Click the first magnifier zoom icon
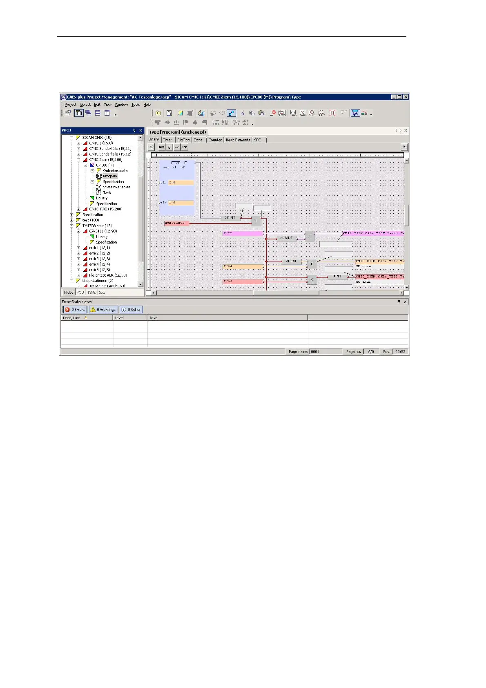The image size is (486, 688). tap(293, 113)
